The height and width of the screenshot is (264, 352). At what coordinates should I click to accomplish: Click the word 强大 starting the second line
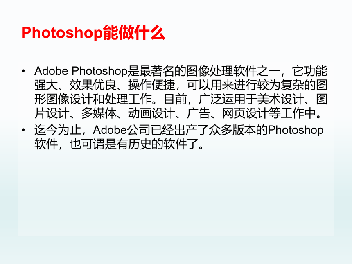[46, 85]
